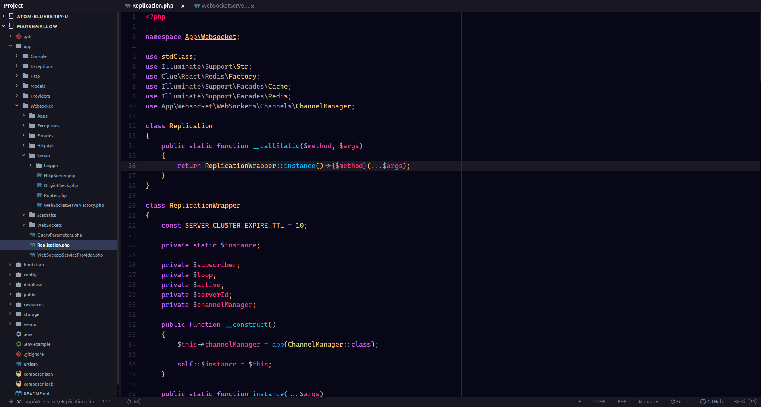
Task: Click the App\Websocket namespace text
Action: pos(211,37)
